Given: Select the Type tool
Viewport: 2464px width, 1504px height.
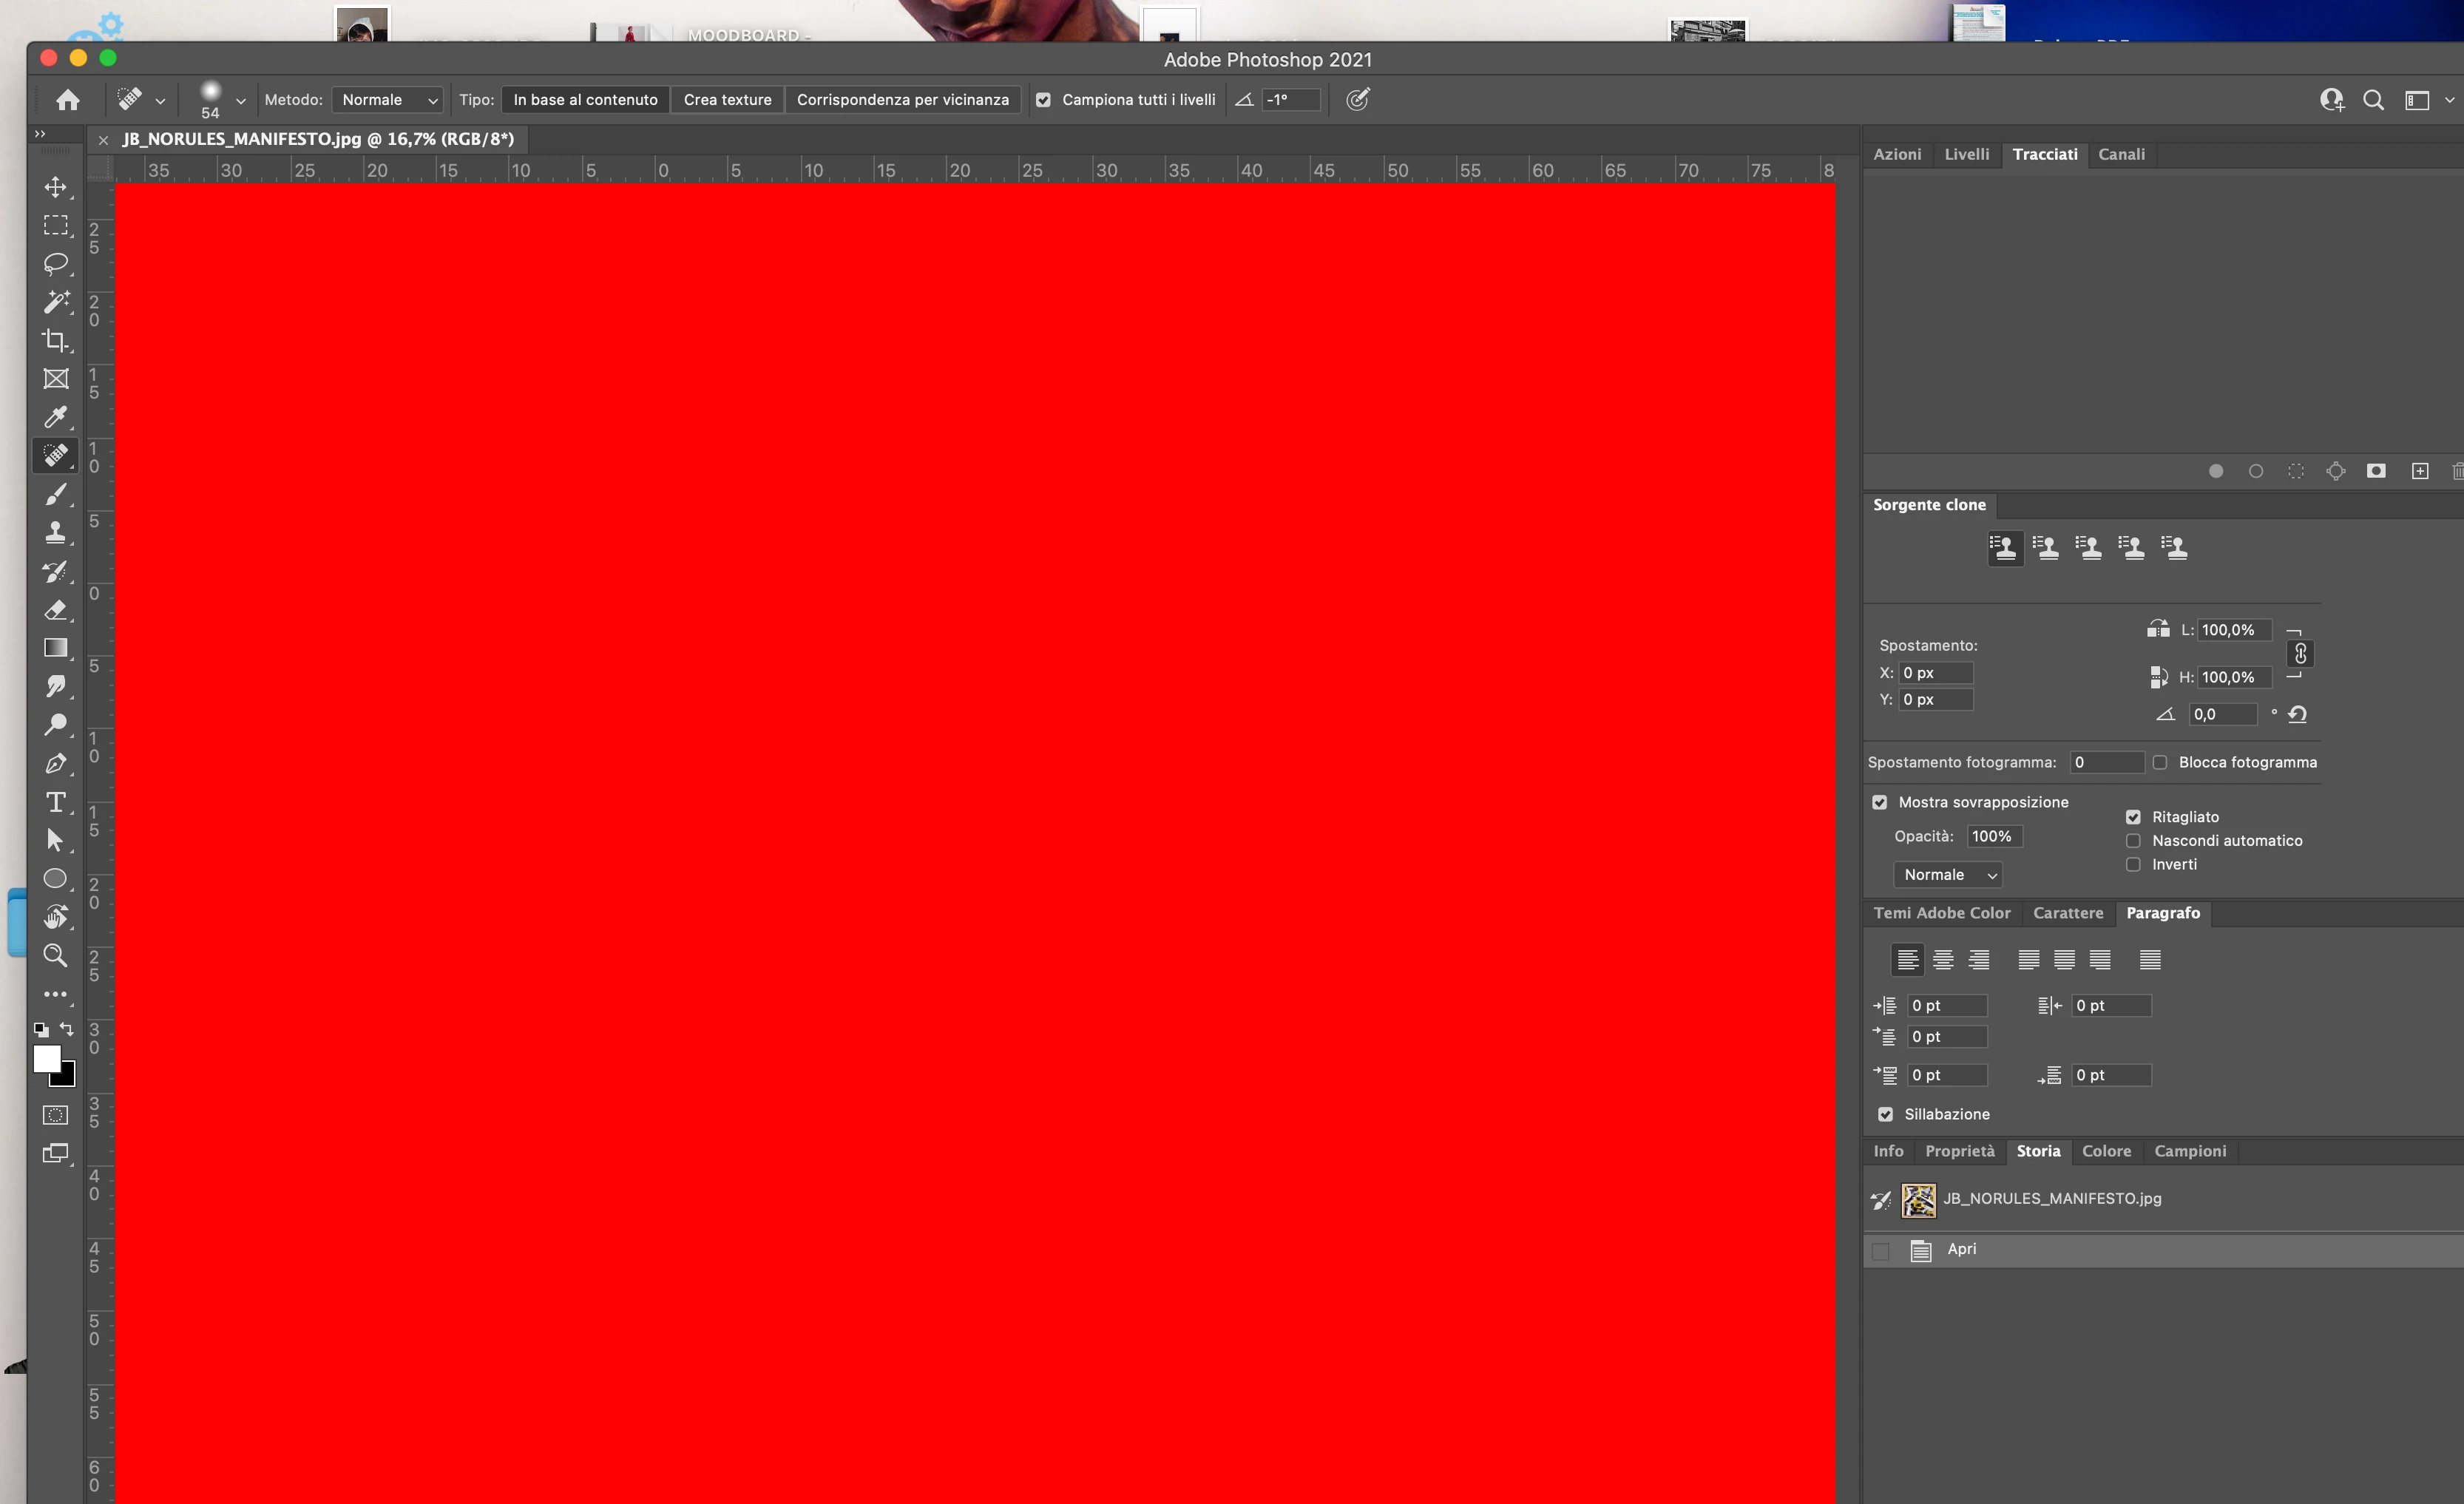Looking at the screenshot, I should pos(56,802).
